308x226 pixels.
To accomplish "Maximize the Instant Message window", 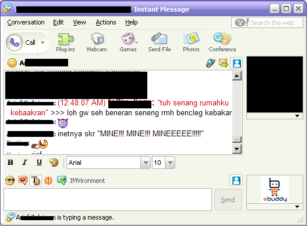I will point(286,9).
